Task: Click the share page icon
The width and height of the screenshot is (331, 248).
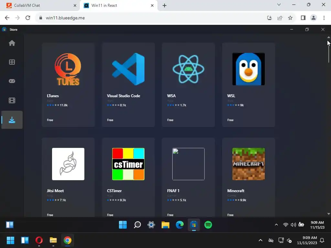Action: (280, 18)
